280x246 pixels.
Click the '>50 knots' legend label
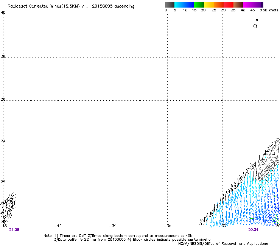pyautogui.click(x=269, y=10)
